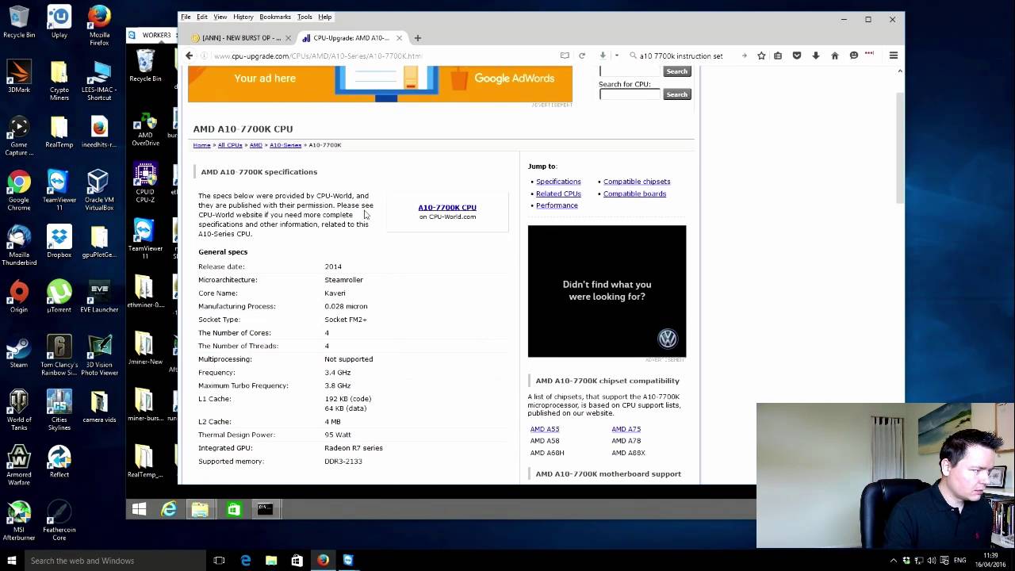Click Home breadcrumb link
This screenshot has height=571, width=1015.
[201, 145]
